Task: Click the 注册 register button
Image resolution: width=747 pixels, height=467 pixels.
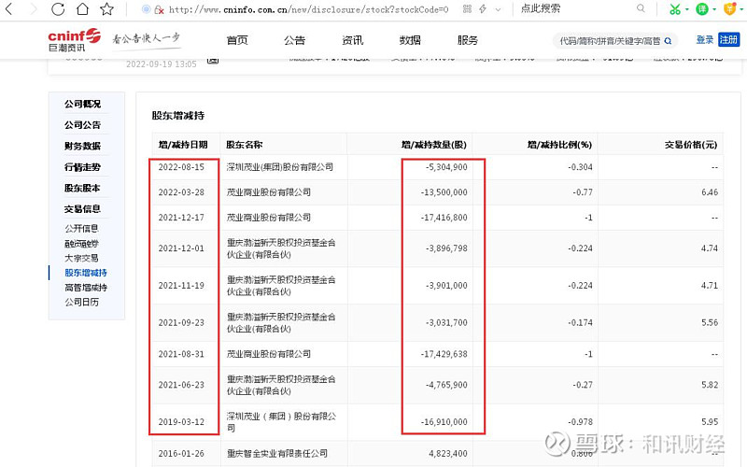Action: coord(728,40)
